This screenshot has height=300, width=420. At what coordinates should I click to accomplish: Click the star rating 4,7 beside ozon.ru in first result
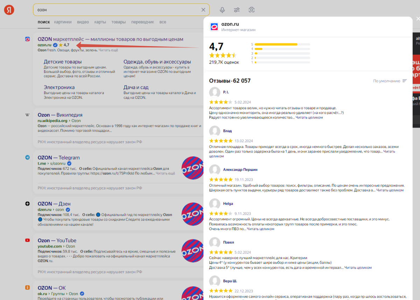pos(64,45)
